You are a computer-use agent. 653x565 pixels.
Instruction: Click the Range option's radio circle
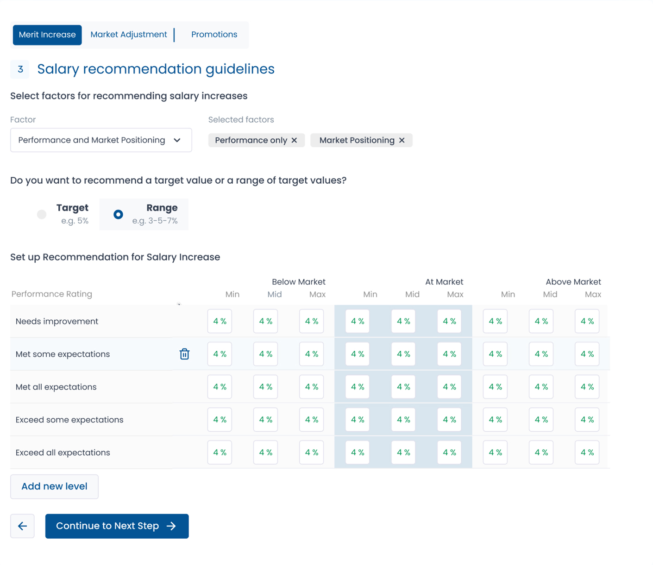point(118,214)
